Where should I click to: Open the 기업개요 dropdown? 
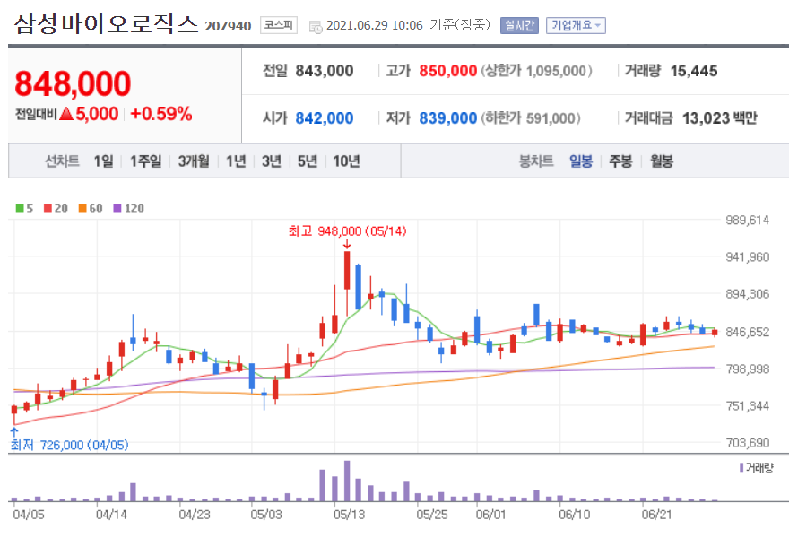(x=576, y=25)
